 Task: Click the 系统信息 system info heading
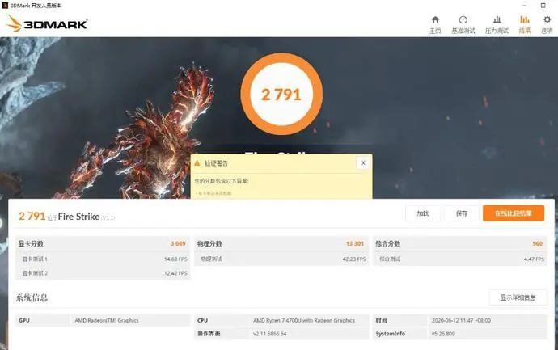[32, 297]
